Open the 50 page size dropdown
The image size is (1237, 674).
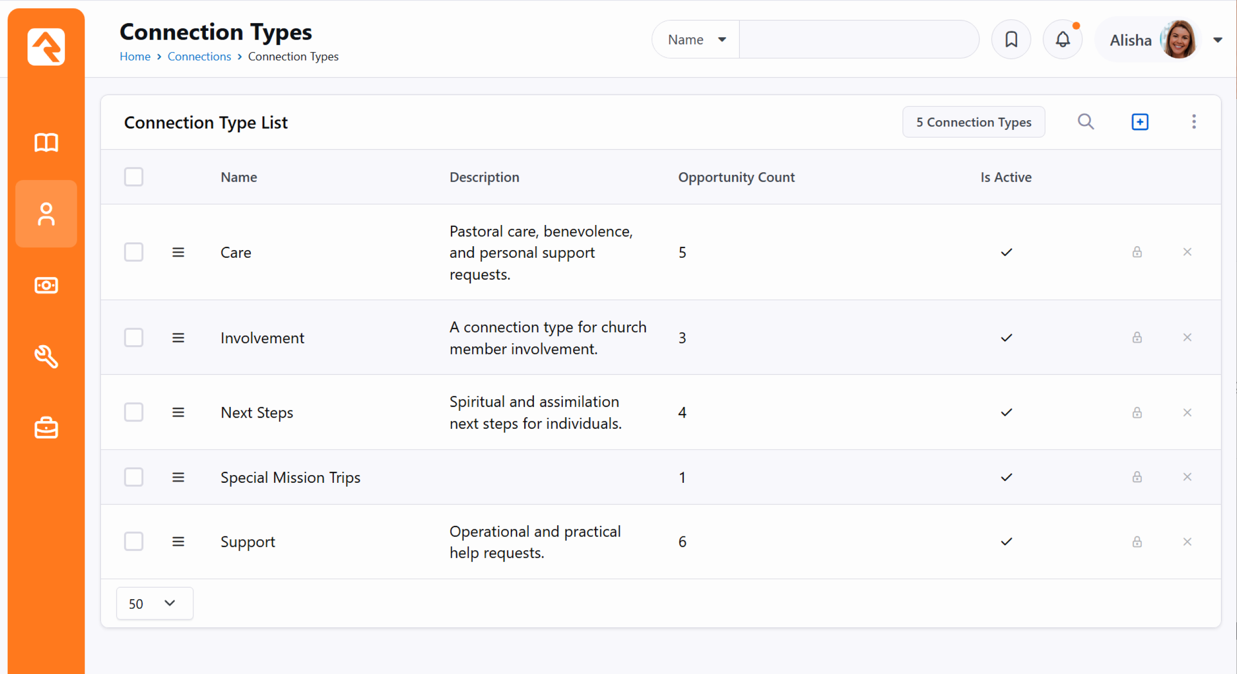point(154,604)
